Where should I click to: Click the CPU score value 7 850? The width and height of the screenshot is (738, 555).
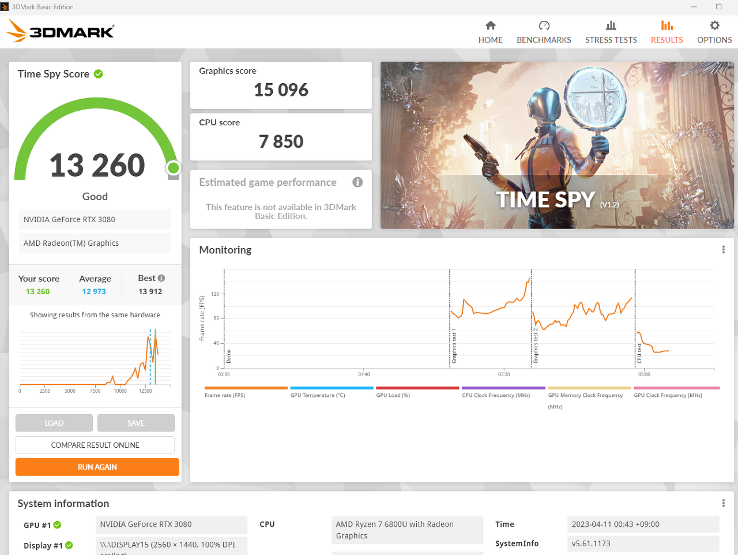coord(281,141)
